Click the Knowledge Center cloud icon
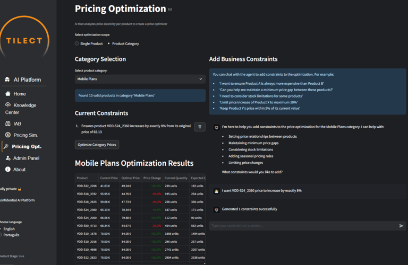The image size is (408, 265). click(8, 105)
